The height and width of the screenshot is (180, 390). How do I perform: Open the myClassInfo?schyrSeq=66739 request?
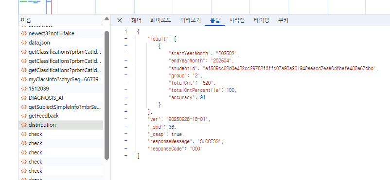click(63, 79)
